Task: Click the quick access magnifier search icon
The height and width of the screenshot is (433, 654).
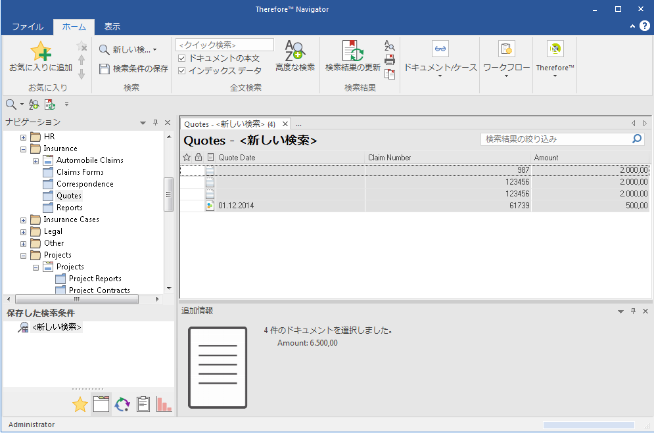Action: (11, 104)
